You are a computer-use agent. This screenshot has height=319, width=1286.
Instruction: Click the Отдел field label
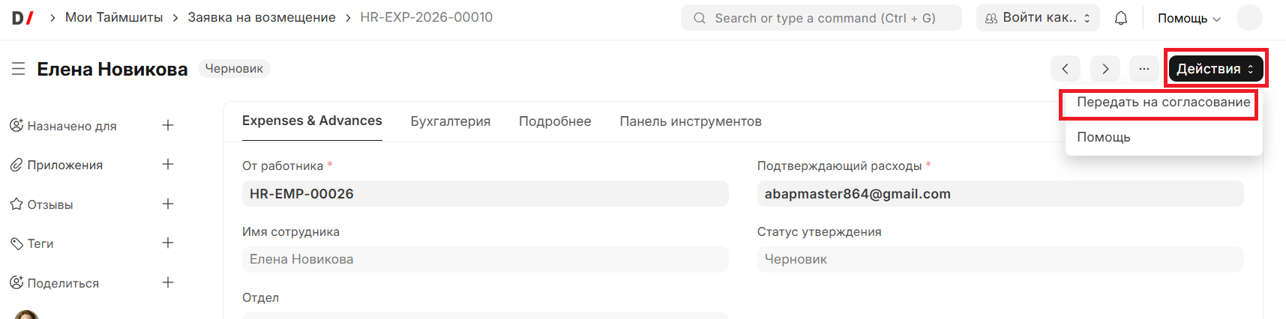tap(260, 297)
